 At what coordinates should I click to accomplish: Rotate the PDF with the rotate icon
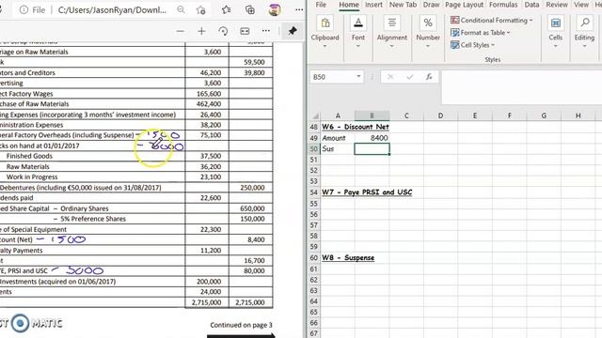coord(223,31)
